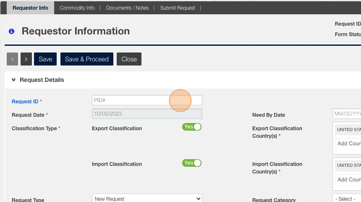Switch to the Requestor Info tab

30,8
